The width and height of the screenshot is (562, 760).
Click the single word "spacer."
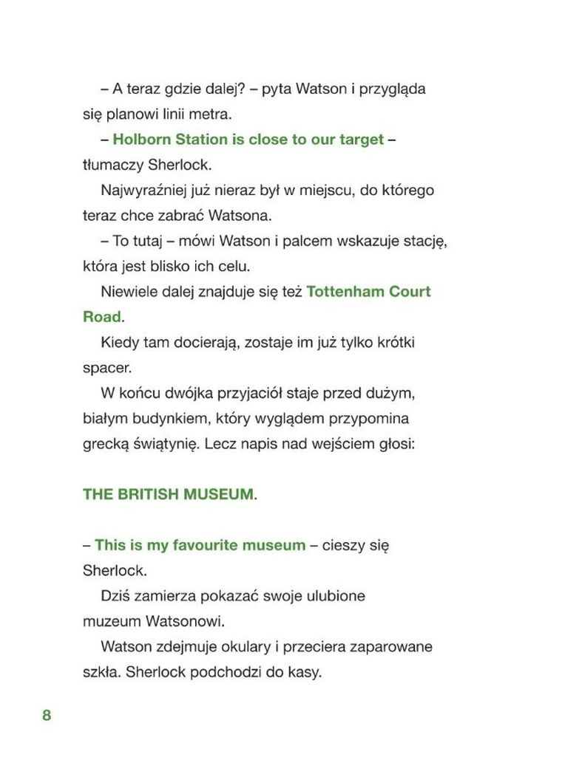click(106, 367)
